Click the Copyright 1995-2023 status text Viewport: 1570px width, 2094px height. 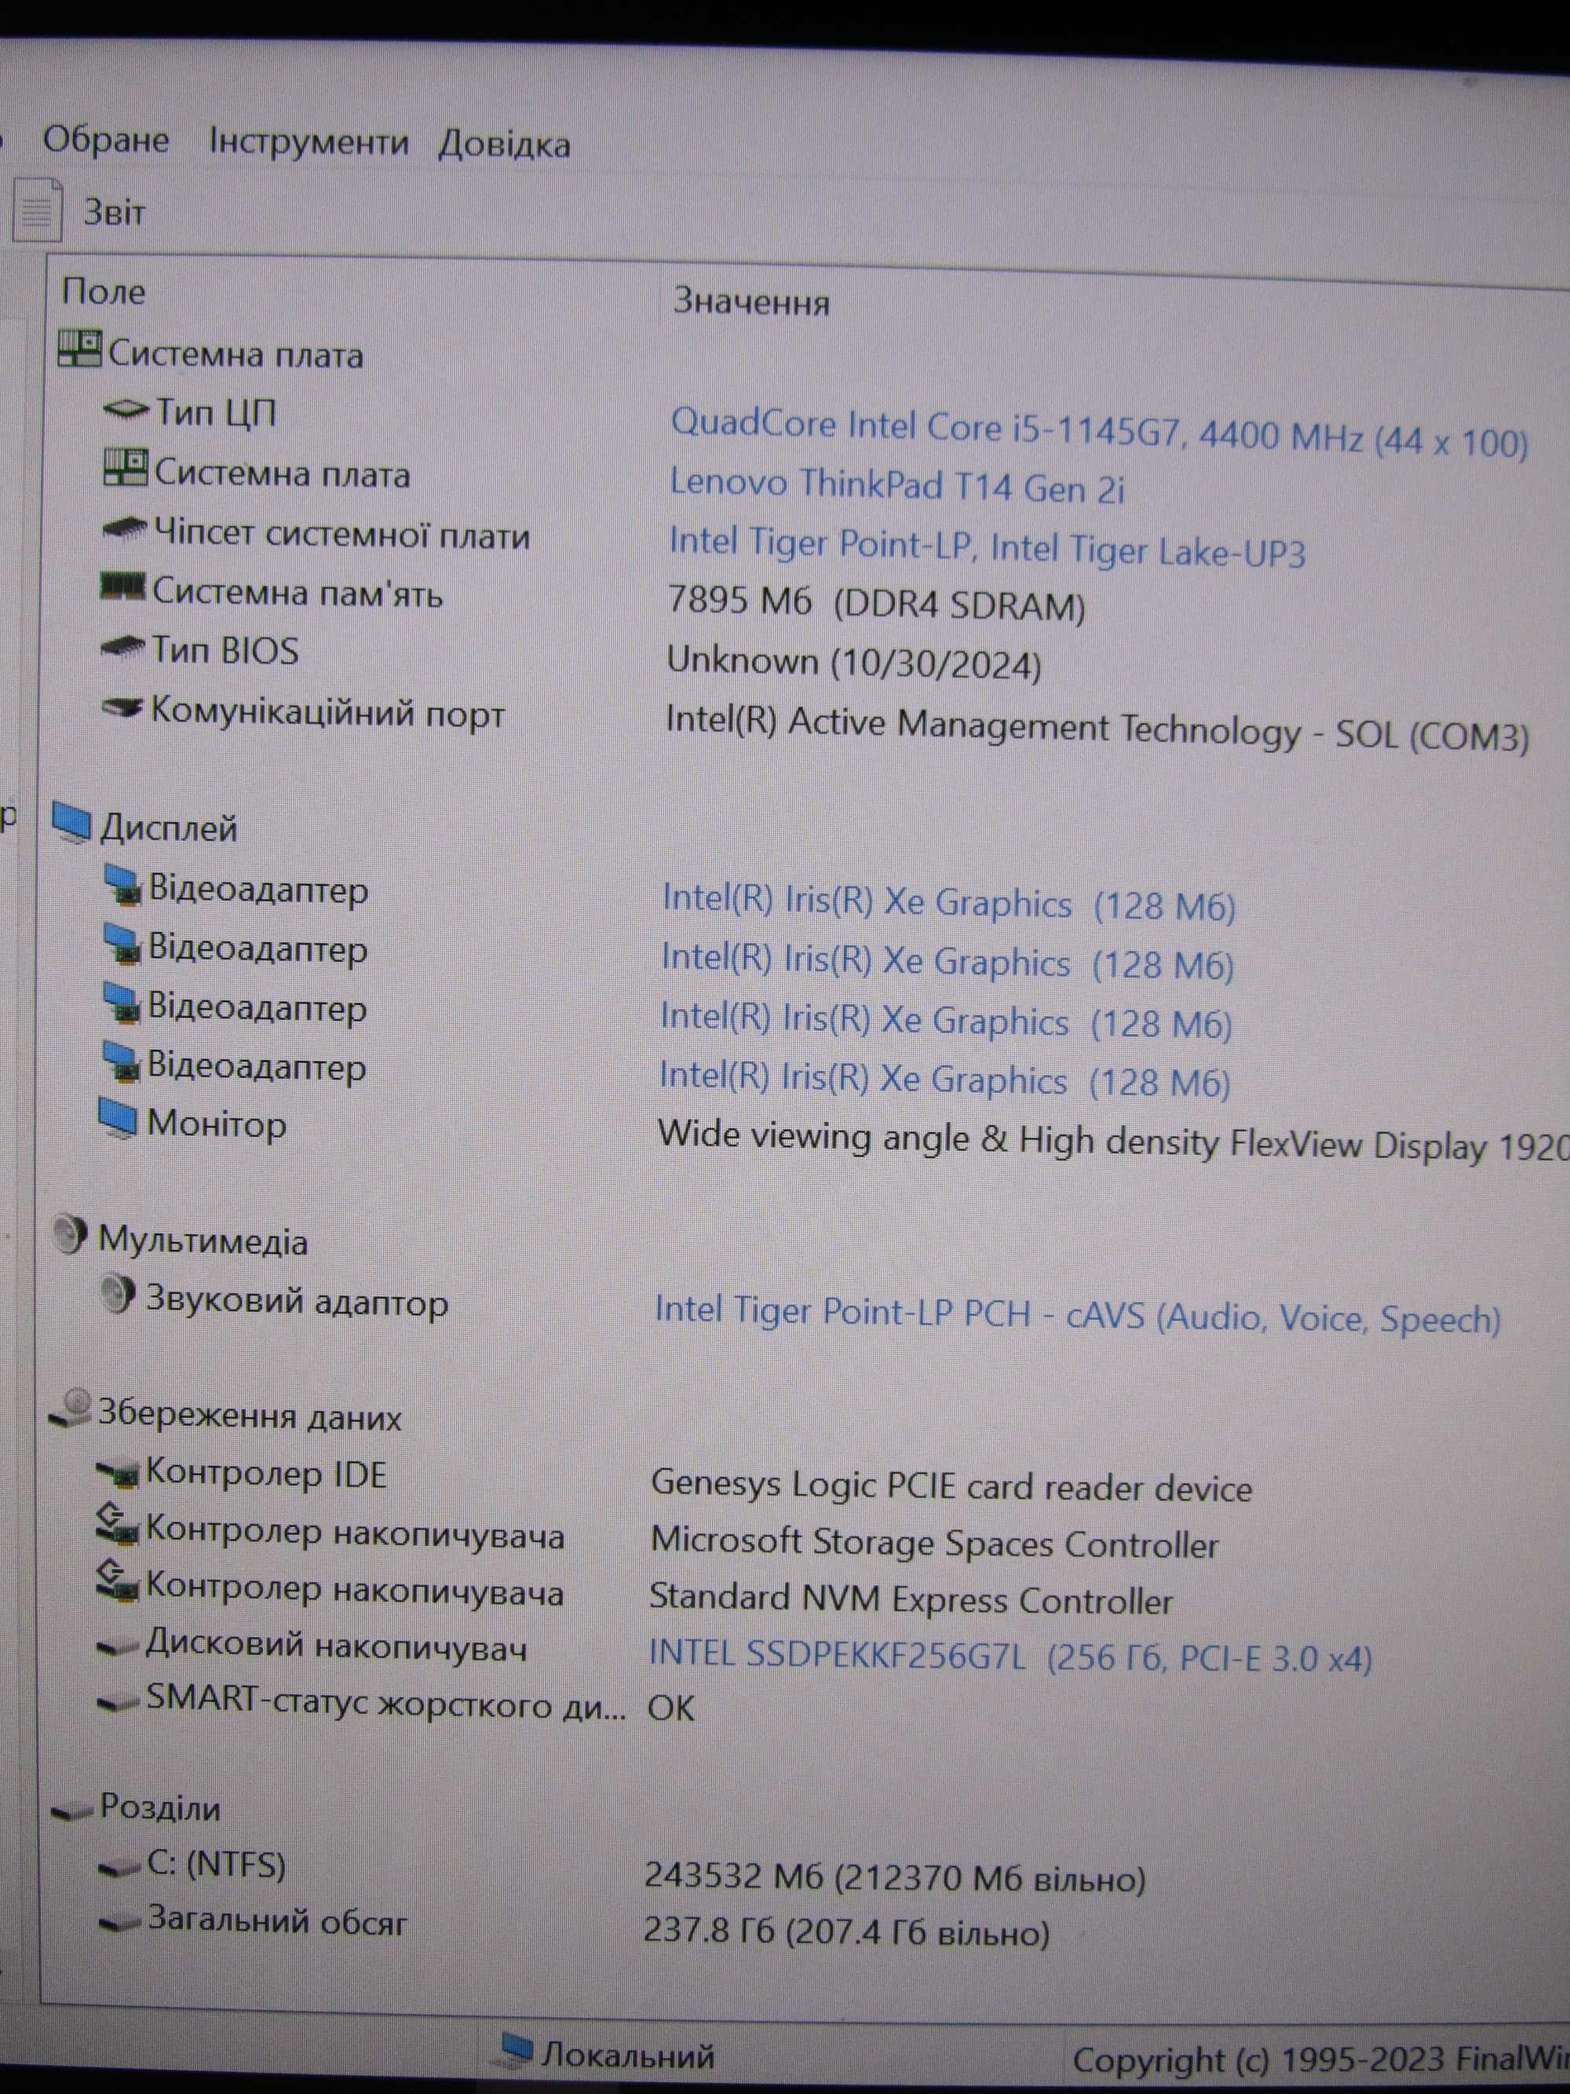point(1321,2060)
